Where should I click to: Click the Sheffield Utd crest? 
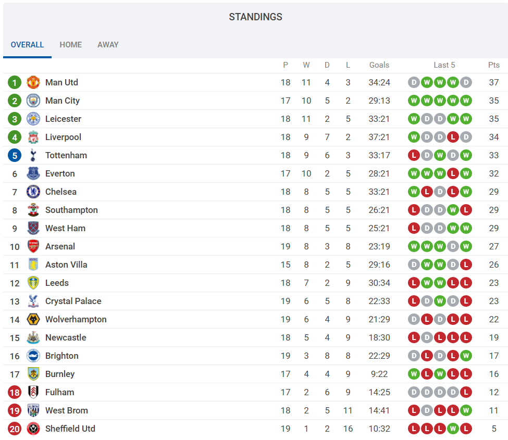[x=33, y=429]
